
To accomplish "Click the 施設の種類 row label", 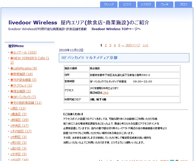I will (x=71, y=68).
